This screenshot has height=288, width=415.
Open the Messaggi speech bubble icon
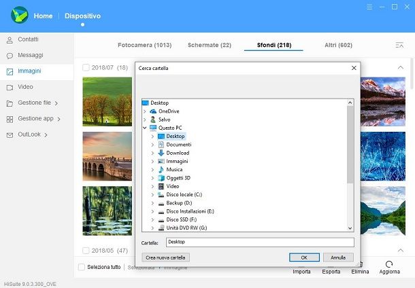tap(10, 56)
